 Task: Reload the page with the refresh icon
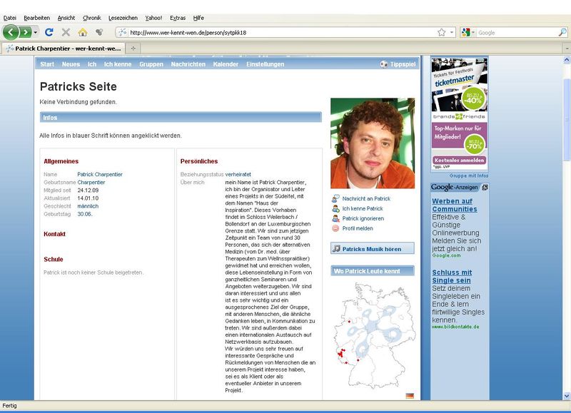tap(49, 32)
